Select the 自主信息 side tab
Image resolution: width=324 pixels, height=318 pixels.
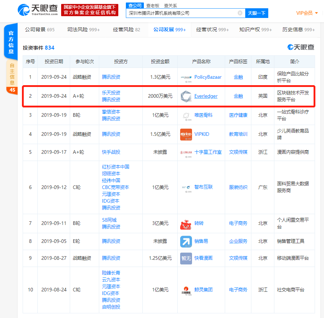12,73
